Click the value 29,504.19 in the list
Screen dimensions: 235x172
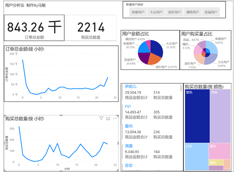point(133,92)
